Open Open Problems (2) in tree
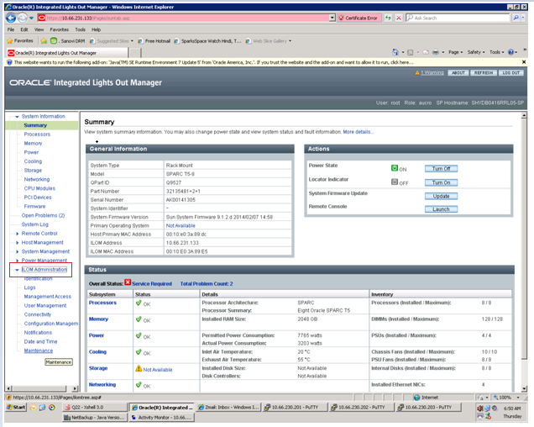 click(44, 215)
